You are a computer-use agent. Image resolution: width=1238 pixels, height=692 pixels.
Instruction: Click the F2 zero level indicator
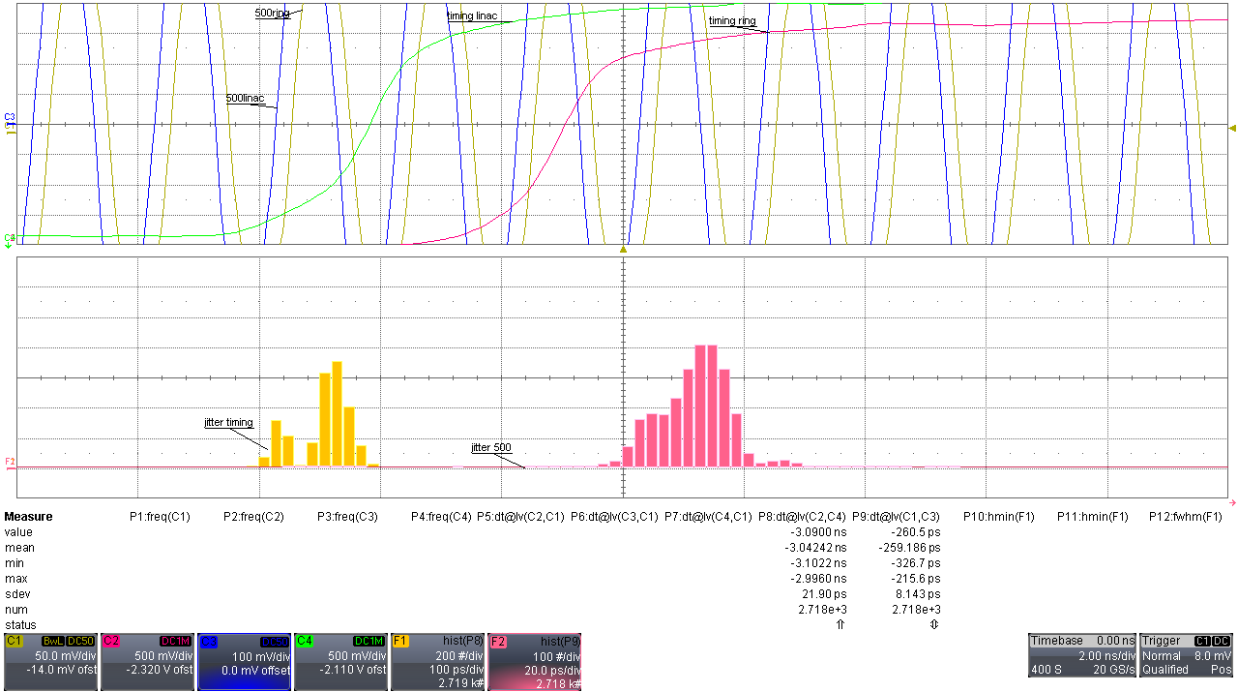coord(11,462)
